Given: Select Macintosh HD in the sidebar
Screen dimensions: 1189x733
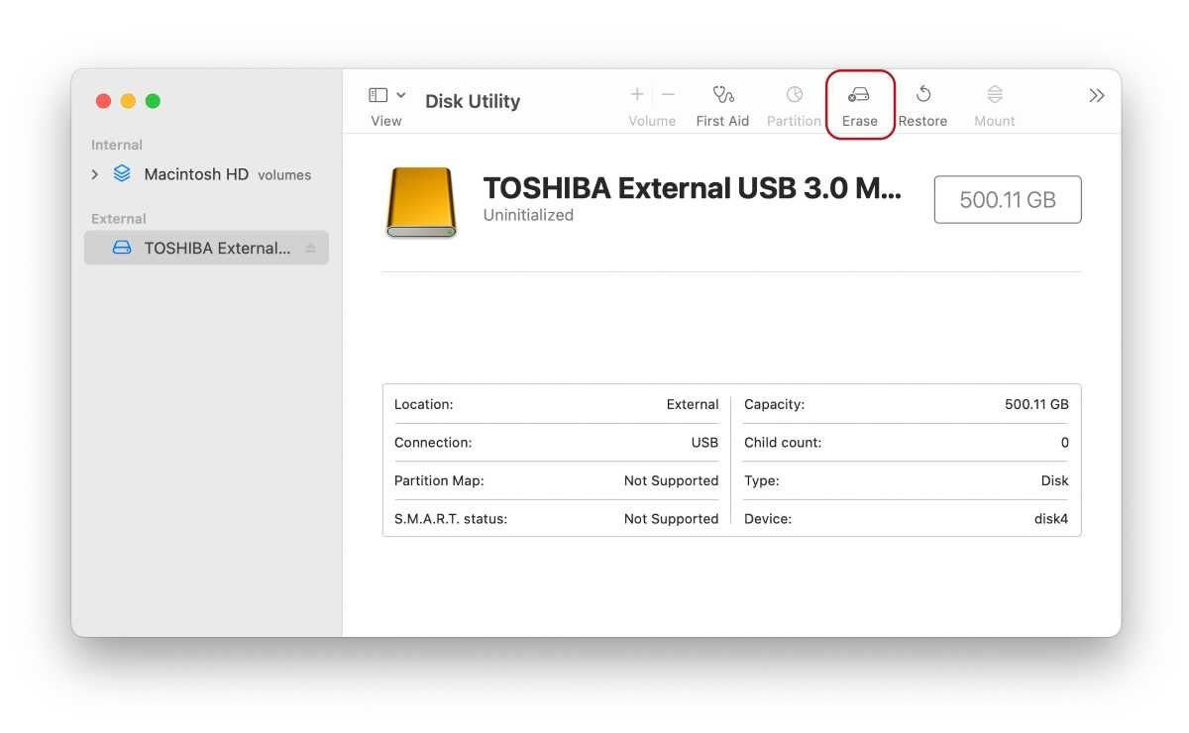Looking at the screenshot, I should [x=196, y=174].
